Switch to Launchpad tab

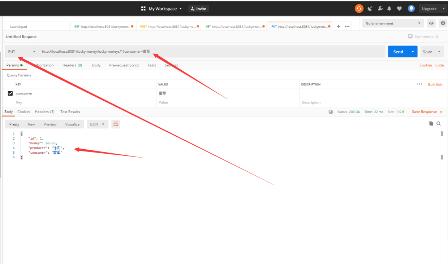click(37, 26)
